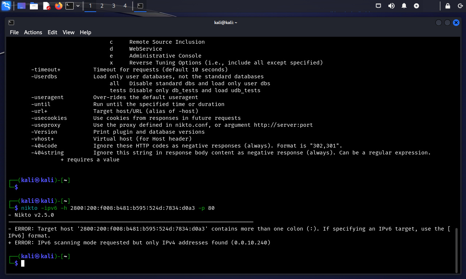Screen dimensions: 466x279
Task: Open the volume control icon
Action: tap(391, 6)
